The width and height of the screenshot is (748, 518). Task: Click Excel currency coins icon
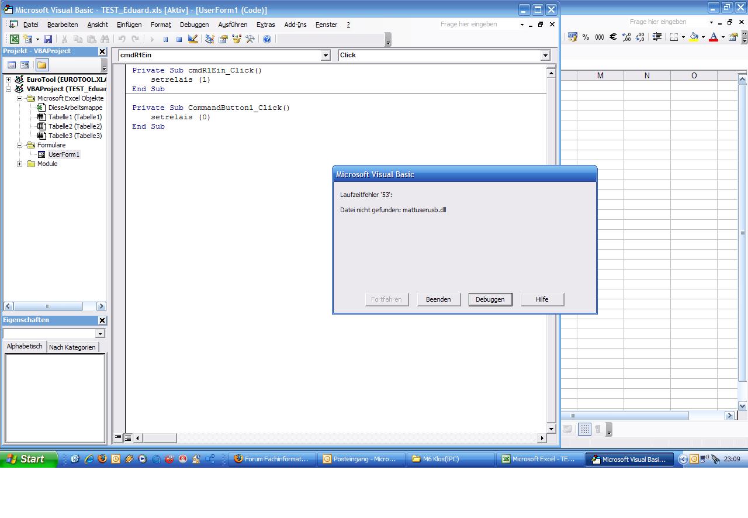coord(573,37)
